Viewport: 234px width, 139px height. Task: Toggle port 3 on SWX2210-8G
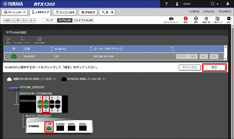click(x=46, y=102)
